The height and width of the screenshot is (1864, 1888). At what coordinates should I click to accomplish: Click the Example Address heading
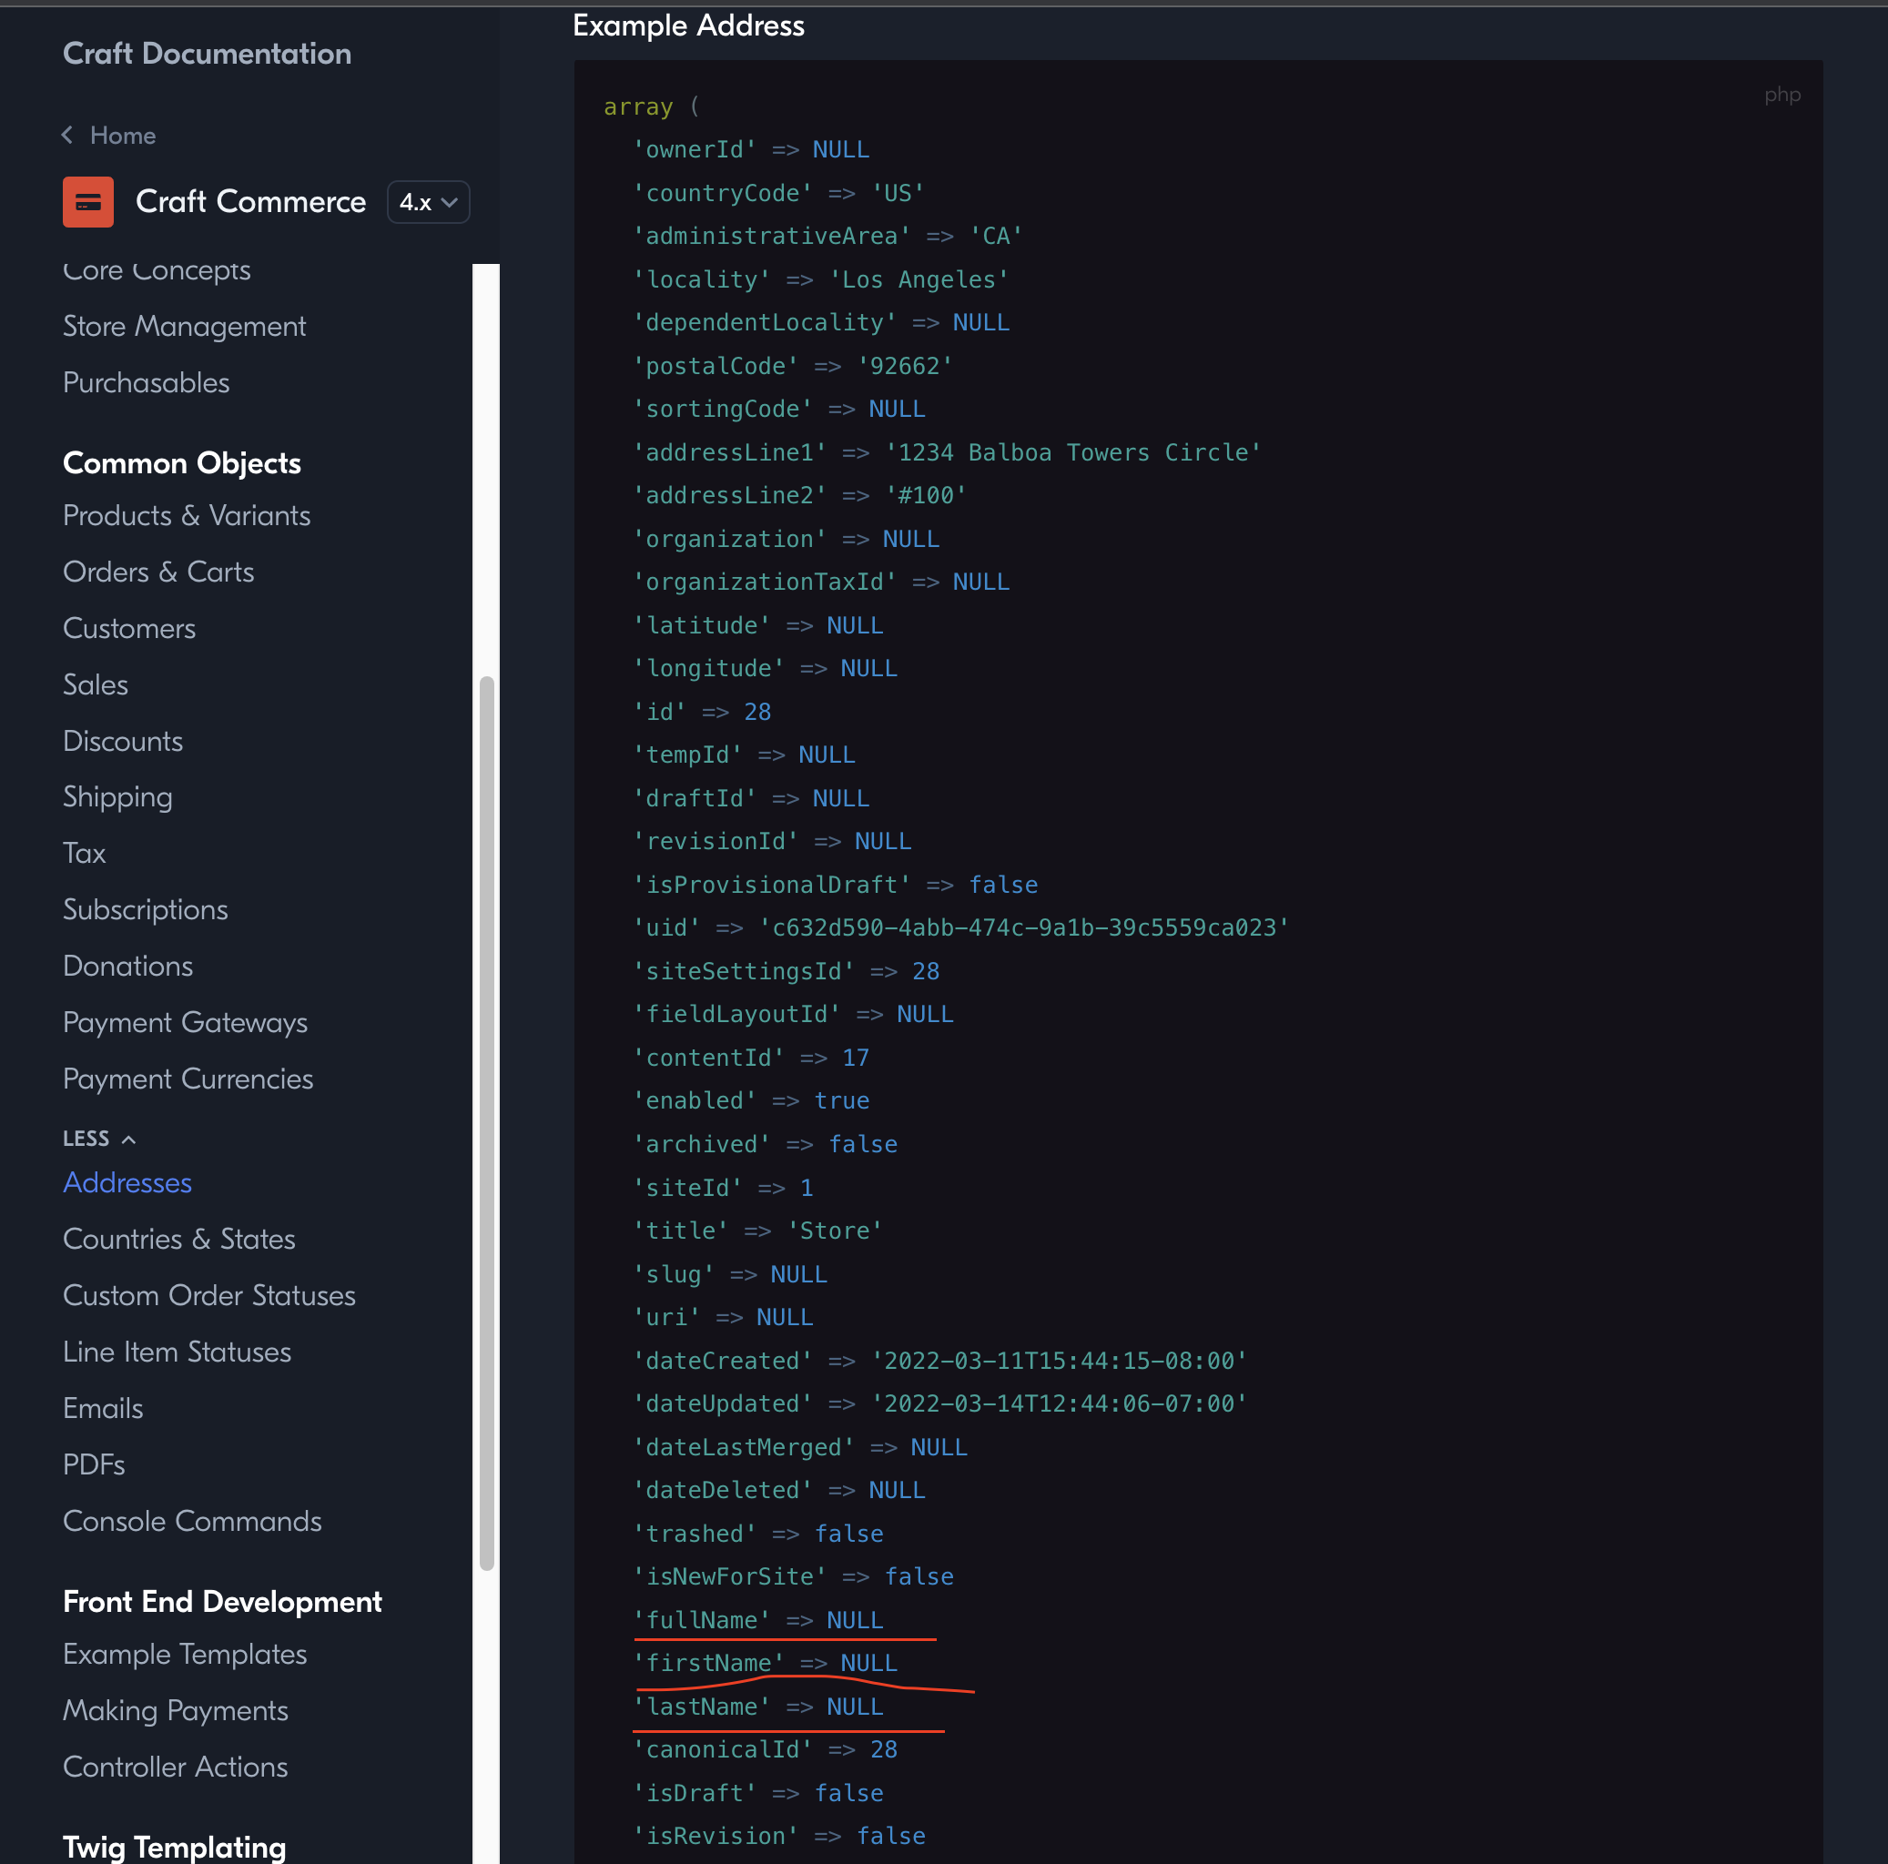point(689,25)
